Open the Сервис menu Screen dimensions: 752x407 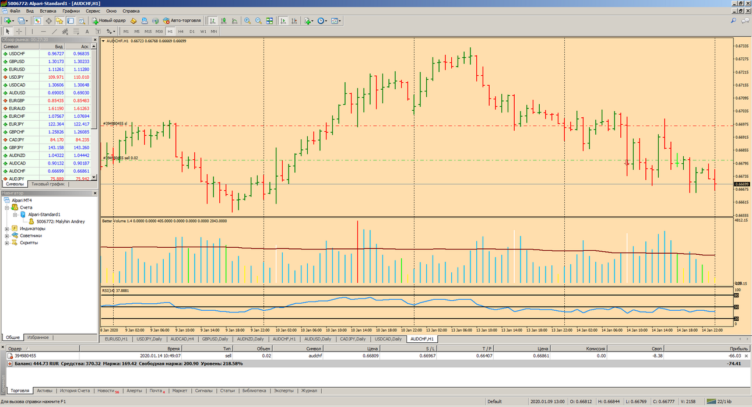click(x=93, y=11)
